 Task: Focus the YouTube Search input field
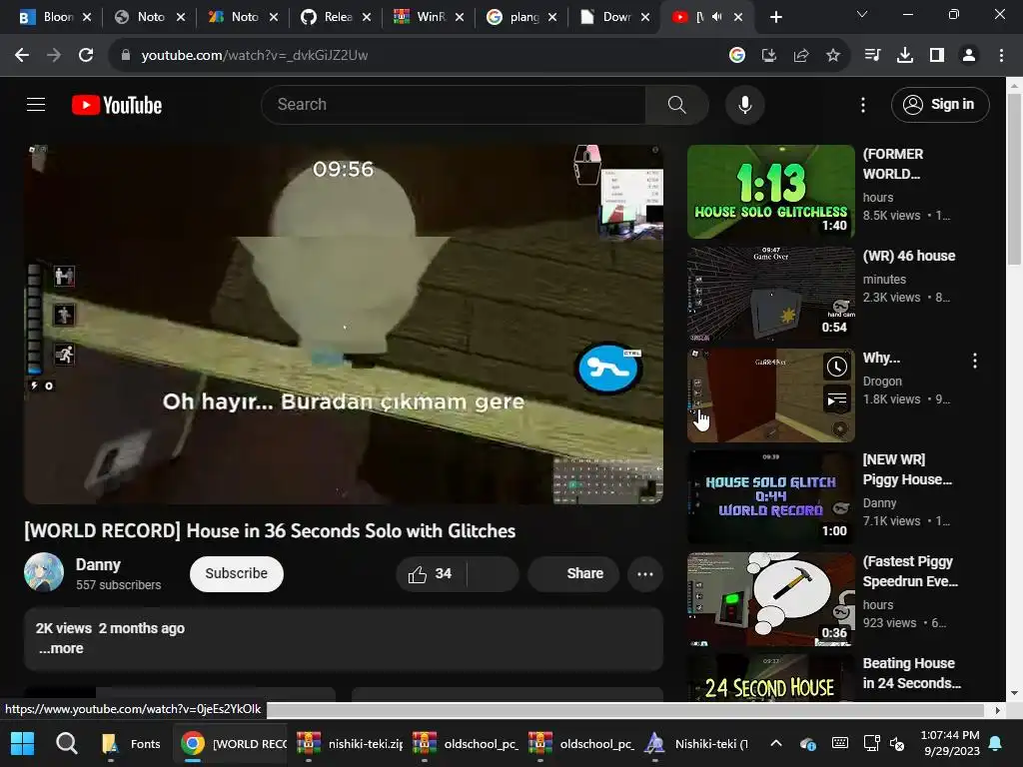(454, 104)
